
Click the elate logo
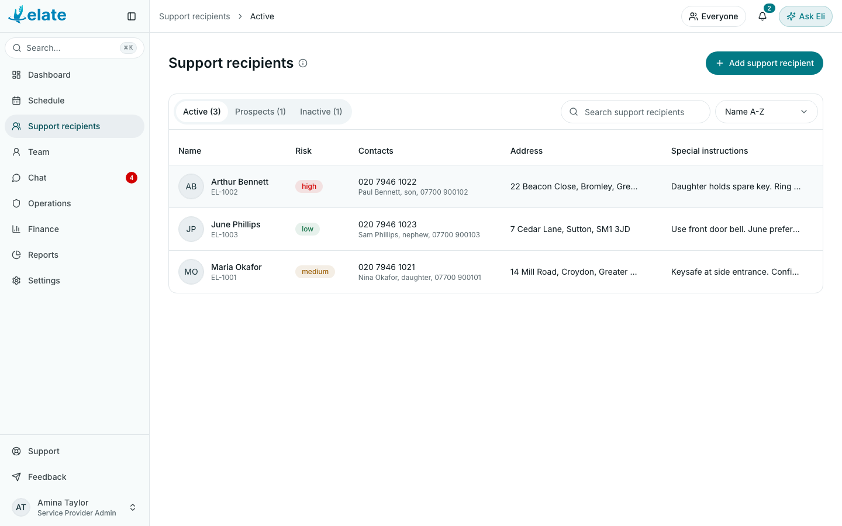pos(37,15)
